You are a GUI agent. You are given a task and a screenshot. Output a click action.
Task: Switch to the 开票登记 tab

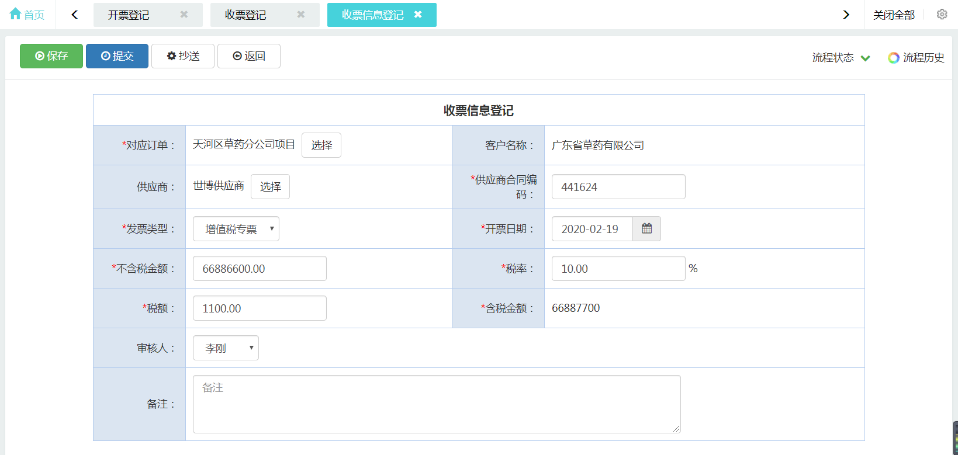129,15
